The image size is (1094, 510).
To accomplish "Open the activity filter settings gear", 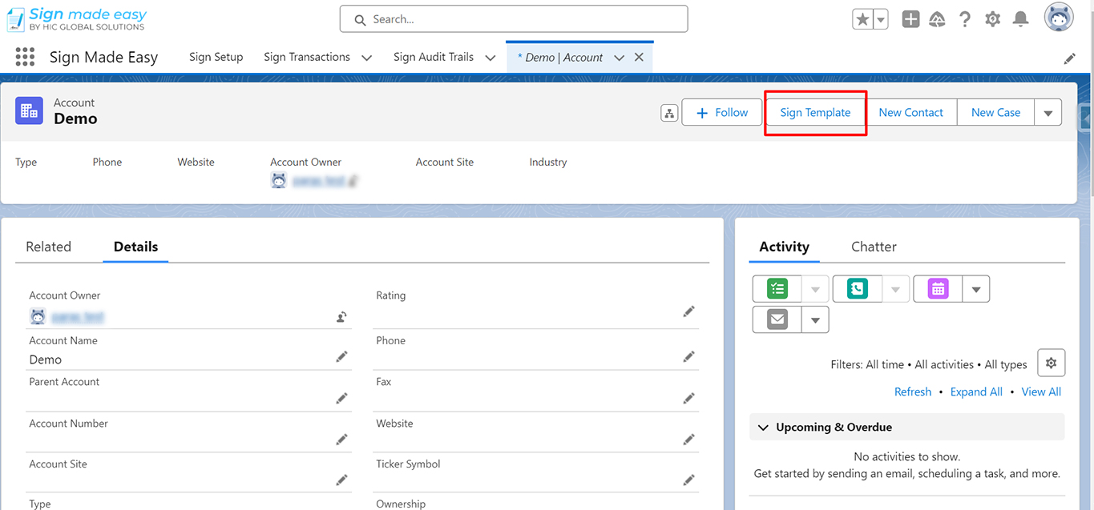I will [1051, 363].
